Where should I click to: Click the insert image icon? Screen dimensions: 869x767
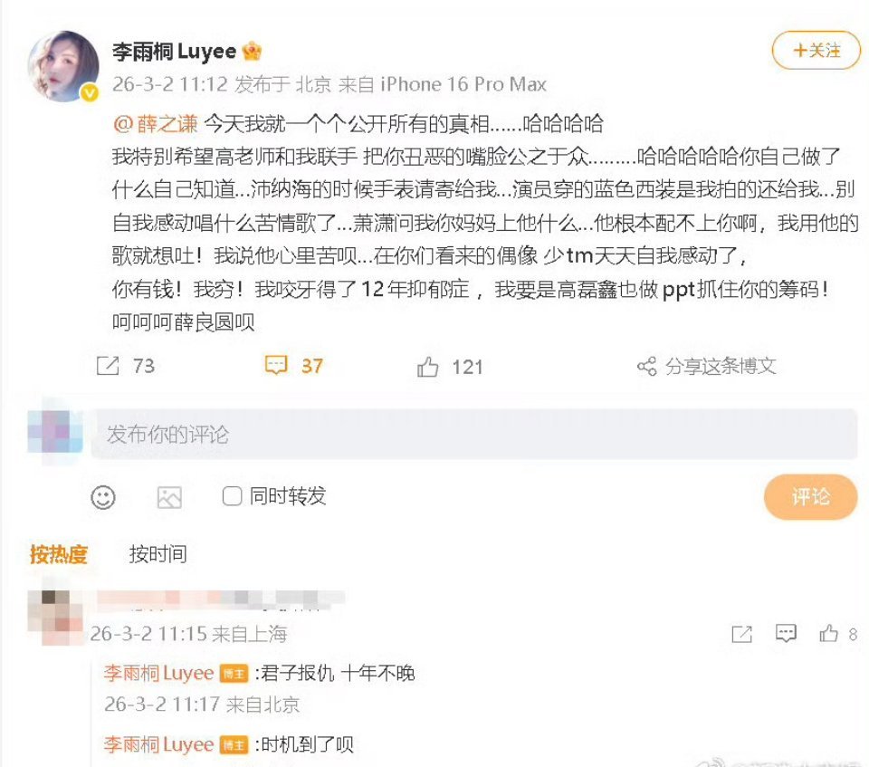(169, 497)
